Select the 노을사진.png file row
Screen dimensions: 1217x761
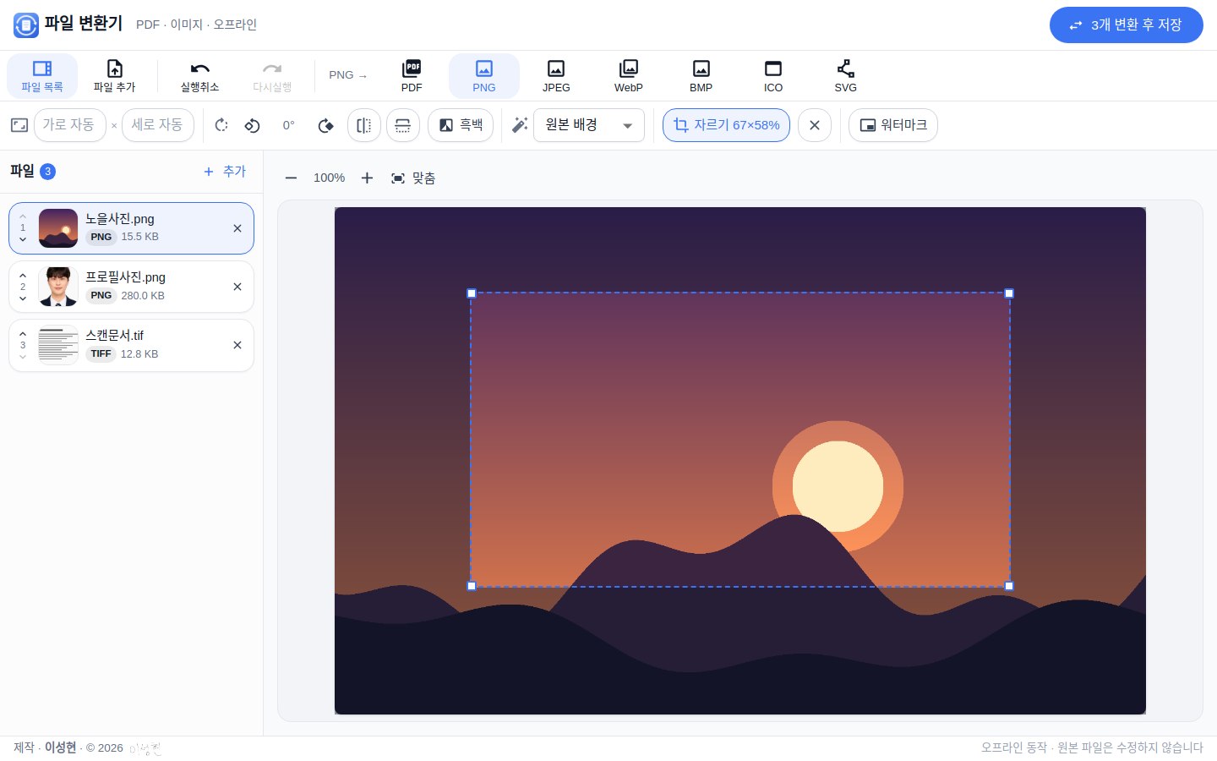[x=131, y=228]
